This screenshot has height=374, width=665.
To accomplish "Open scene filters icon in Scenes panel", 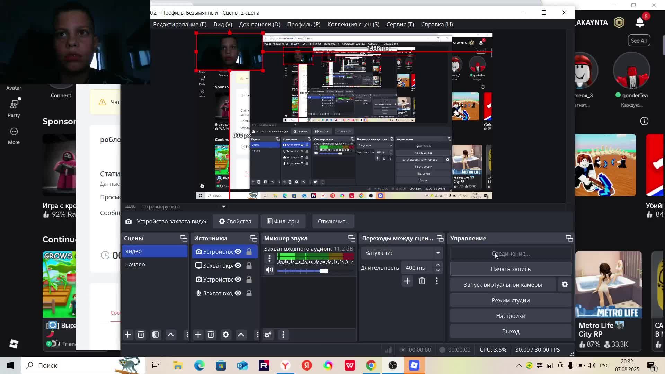I will coord(156,335).
